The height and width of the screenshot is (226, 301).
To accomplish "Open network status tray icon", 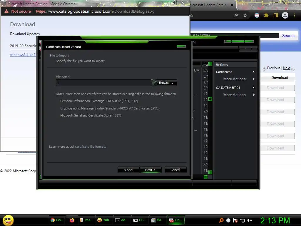I will (x=243, y=220).
